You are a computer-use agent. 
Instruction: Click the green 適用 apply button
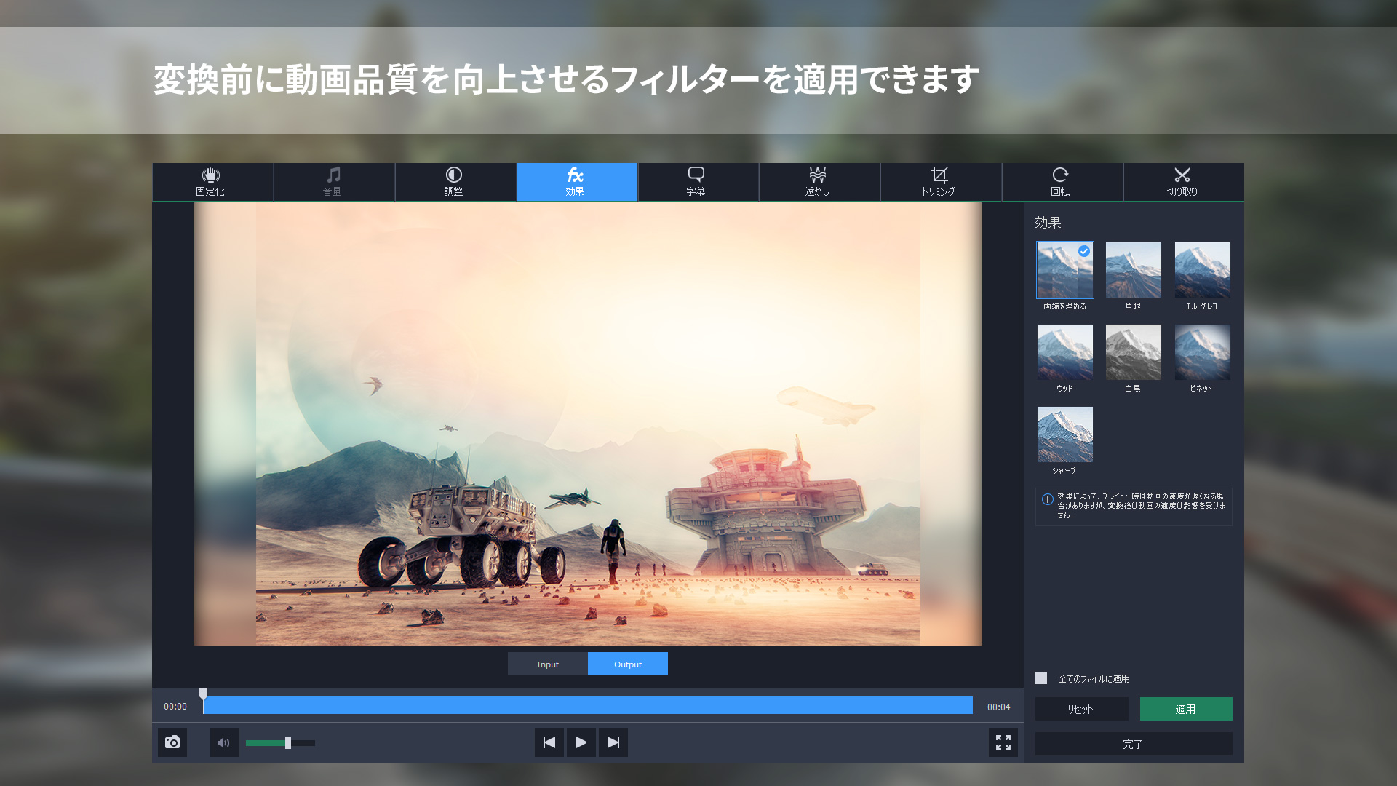[1186, 709]
